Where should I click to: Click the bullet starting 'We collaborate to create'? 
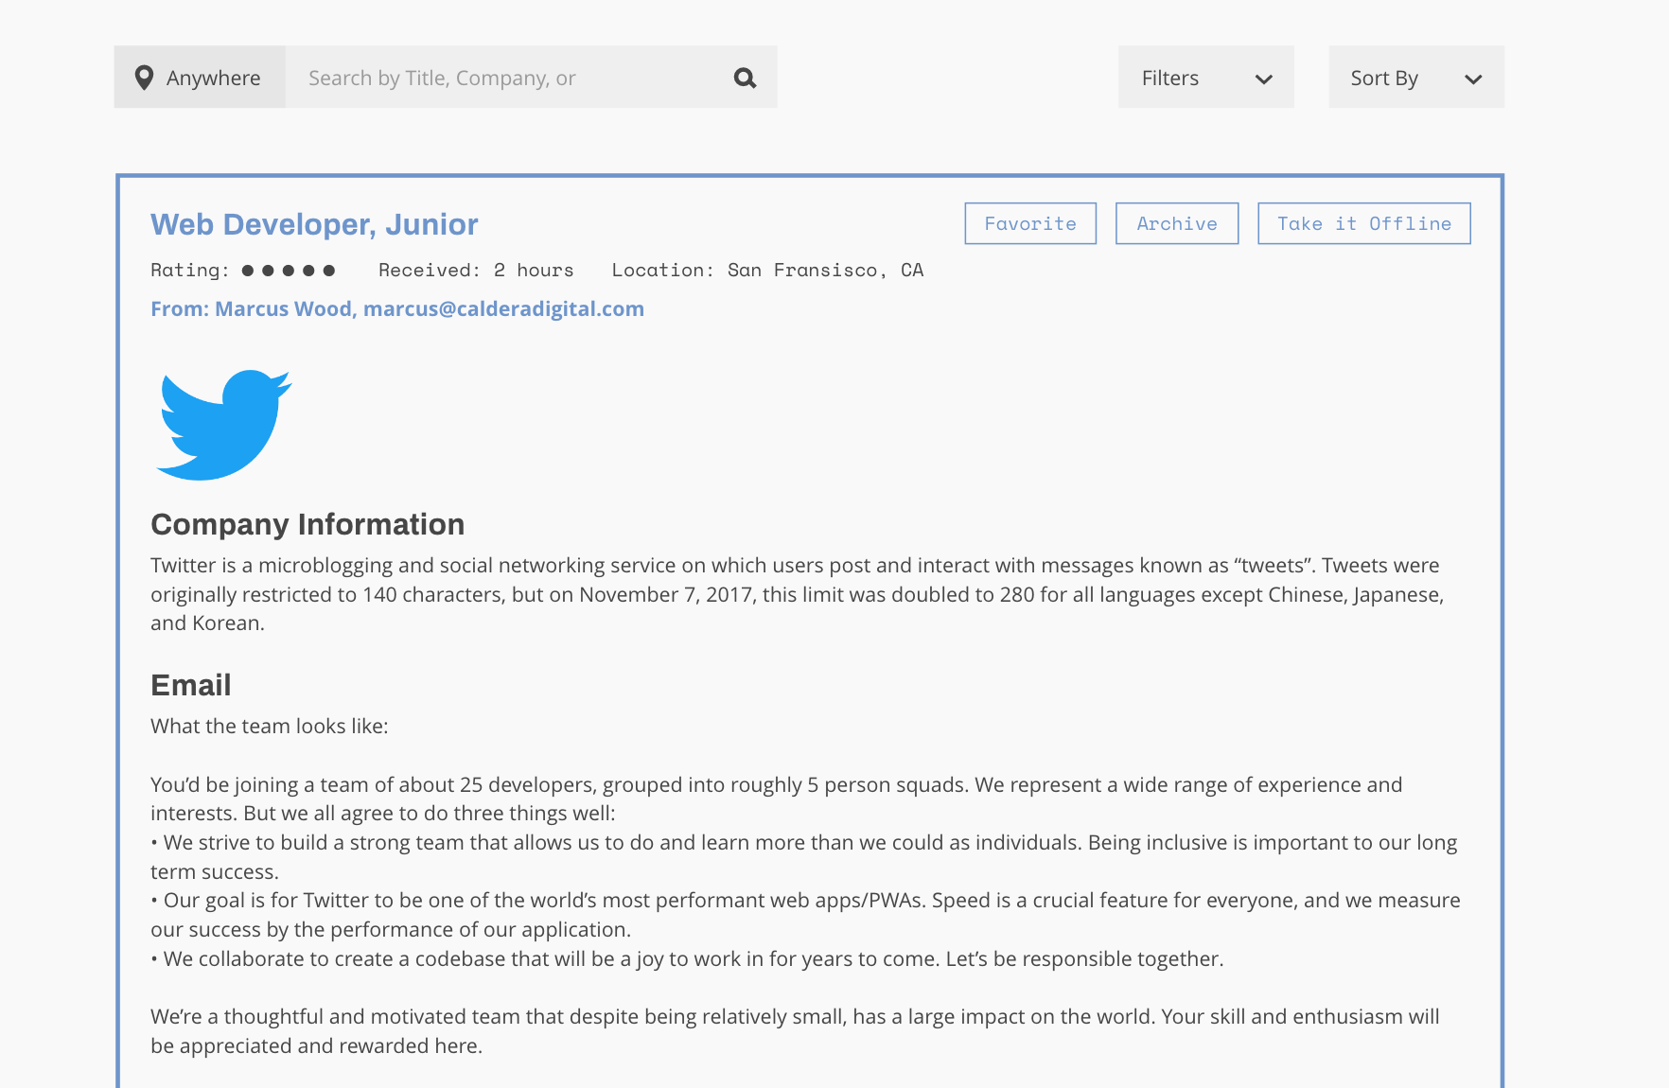(x=687, y=958)
